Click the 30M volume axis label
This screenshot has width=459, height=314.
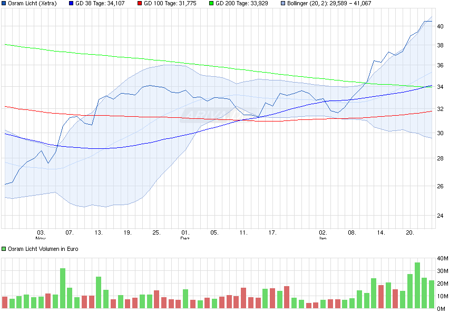[443, 271]
